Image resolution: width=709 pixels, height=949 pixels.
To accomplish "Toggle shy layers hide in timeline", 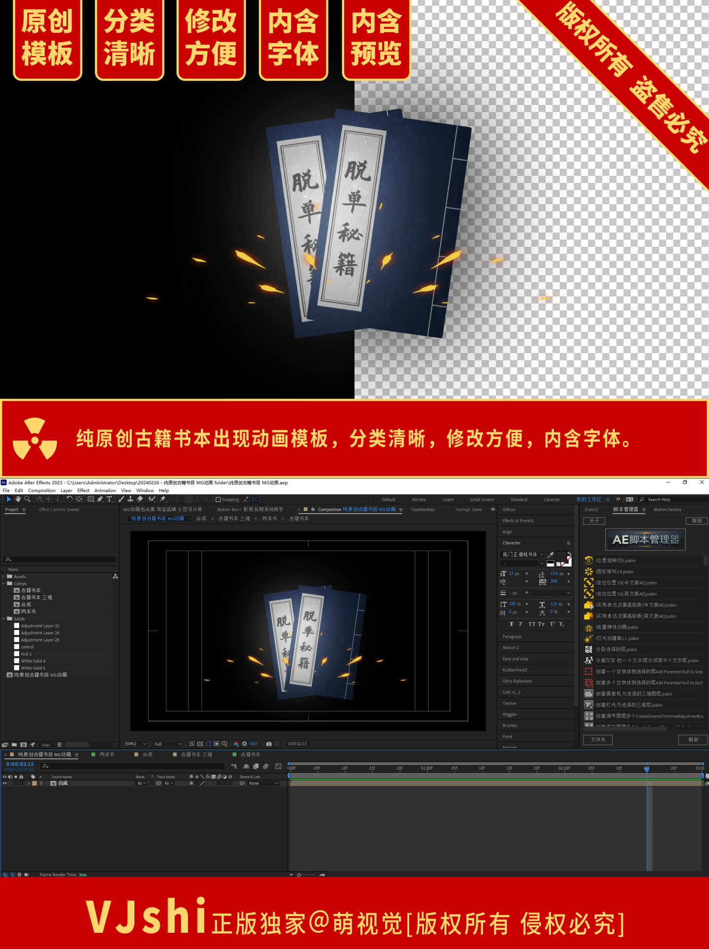I will pos(246,766).
